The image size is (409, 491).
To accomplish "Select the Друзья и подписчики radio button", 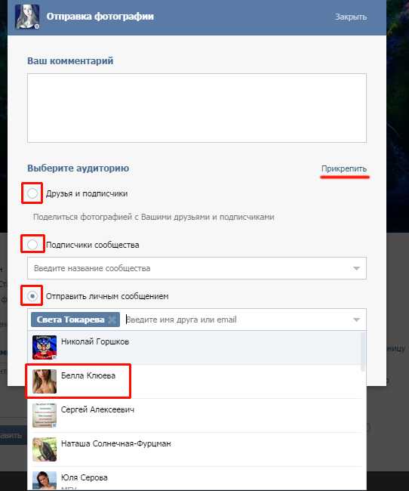I will click(x=32, y=193).
